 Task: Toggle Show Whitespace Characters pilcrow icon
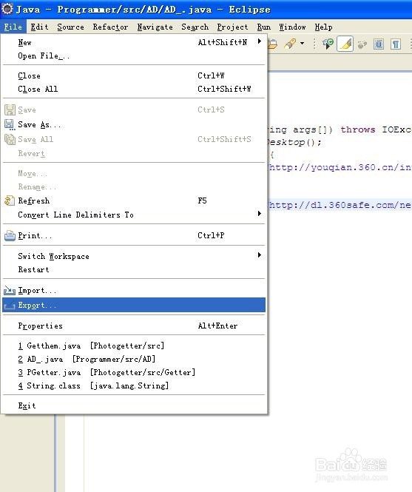coord(396,44)
